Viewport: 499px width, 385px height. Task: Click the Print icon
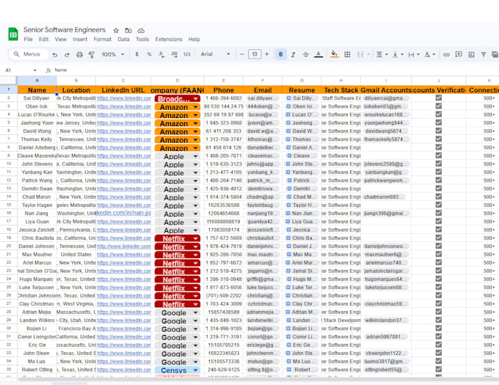coord(79,55)
